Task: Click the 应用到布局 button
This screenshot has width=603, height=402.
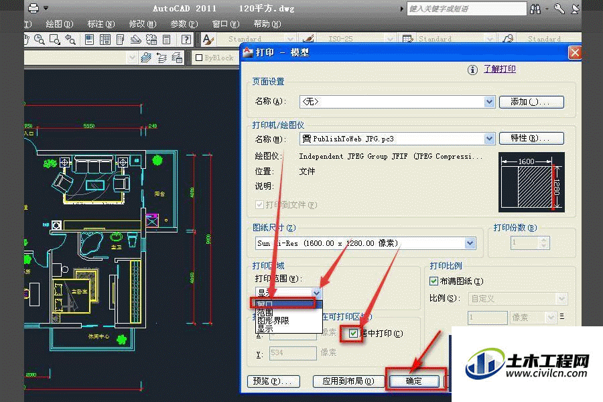Action: click(x=349, y=381)
